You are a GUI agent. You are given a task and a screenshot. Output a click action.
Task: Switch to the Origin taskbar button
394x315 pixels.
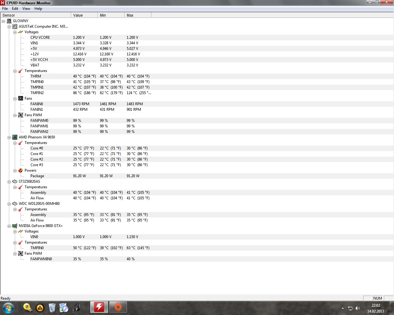point(118,307)
